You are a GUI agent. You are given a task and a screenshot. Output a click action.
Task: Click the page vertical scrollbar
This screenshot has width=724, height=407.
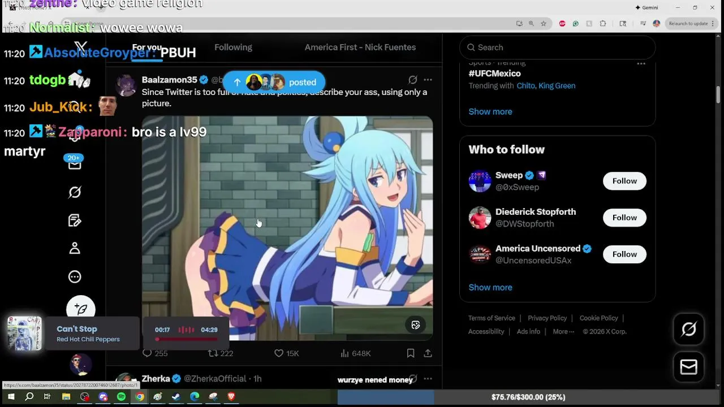718,94
